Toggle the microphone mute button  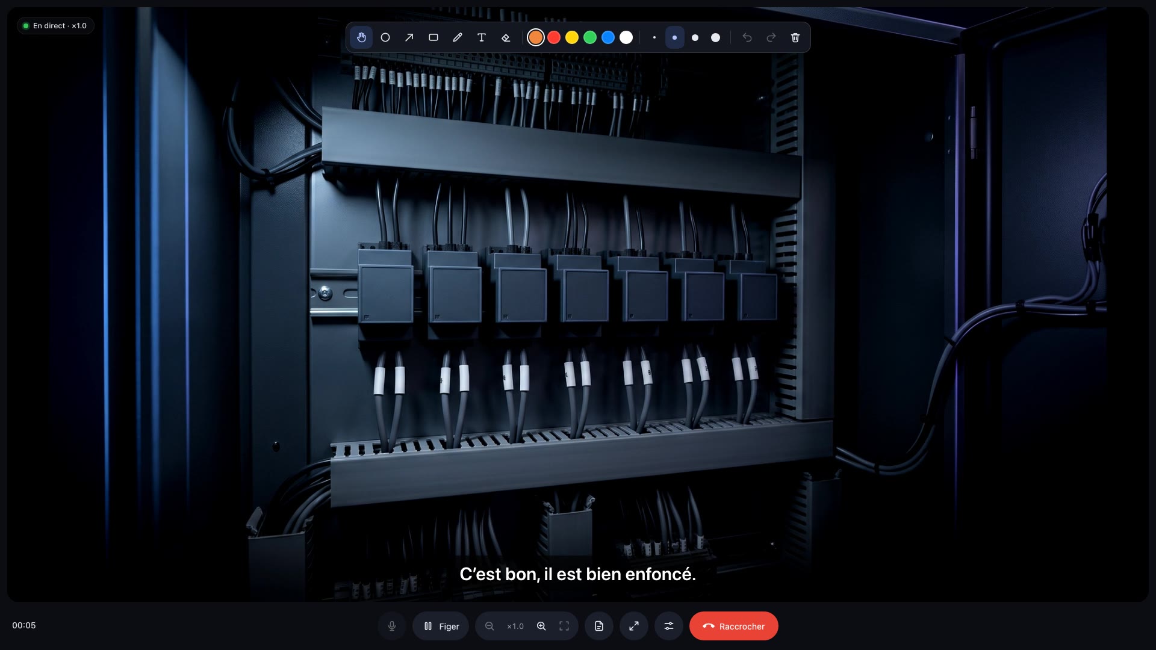392,626
